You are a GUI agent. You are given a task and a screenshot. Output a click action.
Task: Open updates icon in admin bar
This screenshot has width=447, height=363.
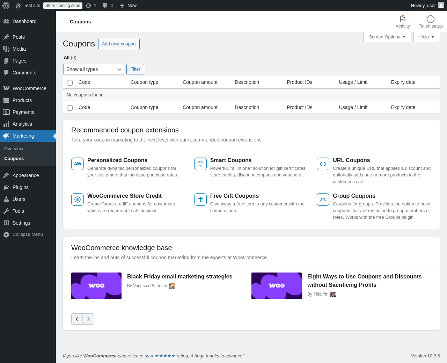coord(89,6)
